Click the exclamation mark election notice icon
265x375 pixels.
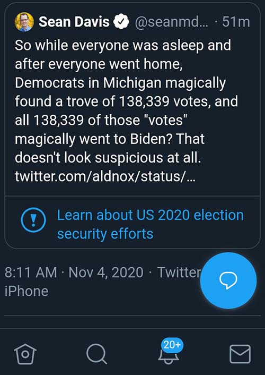pyautogui.click(x=33, y=220)
